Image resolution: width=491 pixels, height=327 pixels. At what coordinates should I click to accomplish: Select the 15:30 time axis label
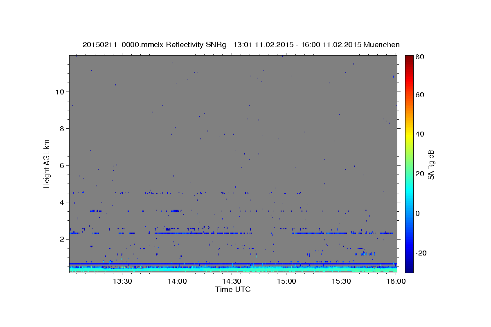tap(341, 281)
